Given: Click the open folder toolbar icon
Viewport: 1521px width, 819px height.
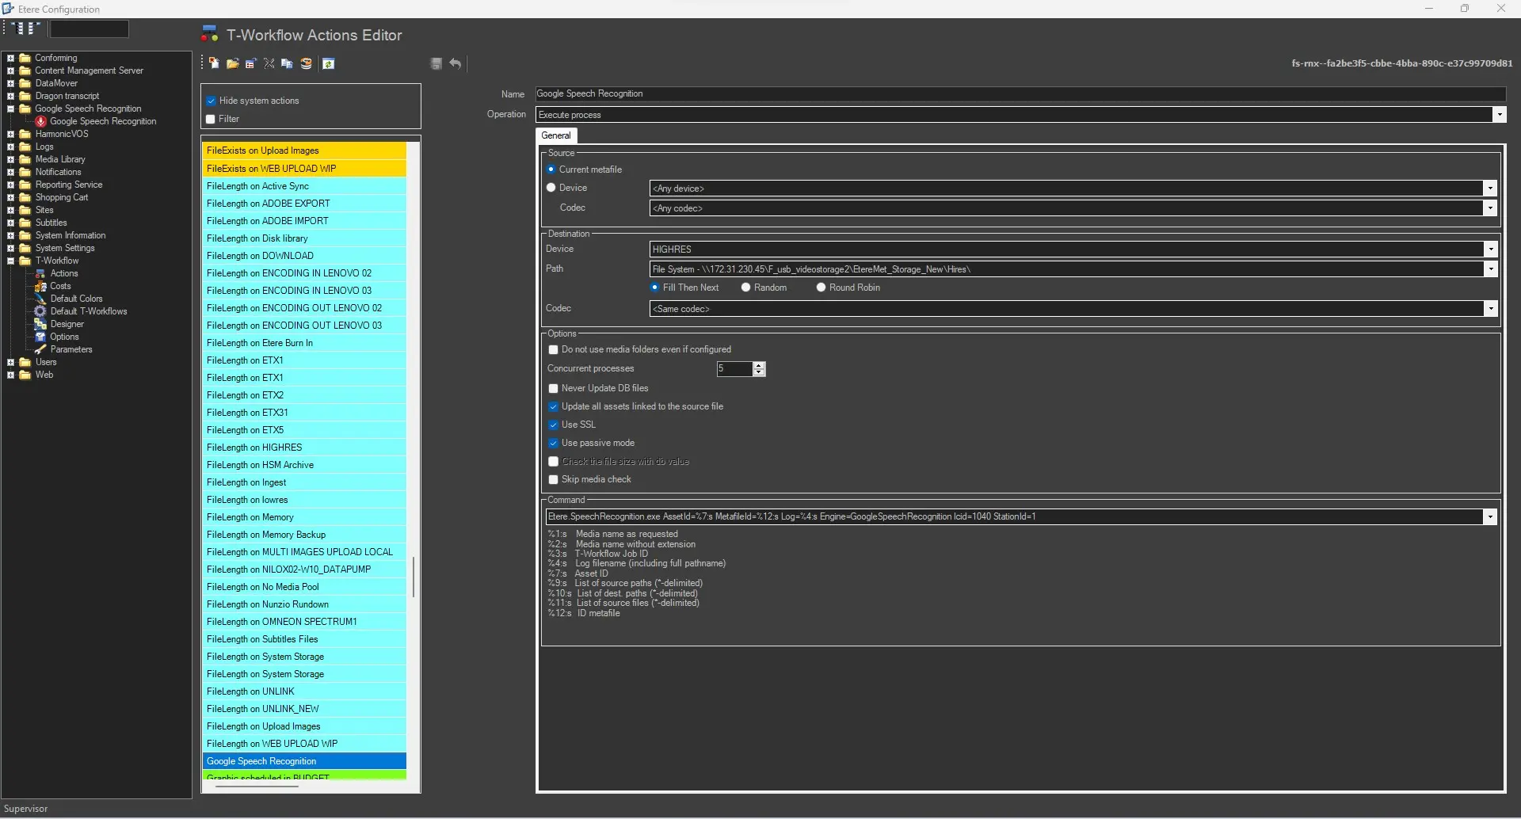Looking at the screenshot, I should click(x=233, y=63).
